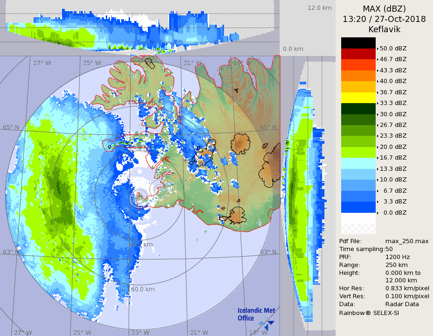Image resolution: width=433 pixels, height=336 pixels.
Task: Click the arrow marker beside 40.0 dBZ
Action: click(378, 81)
